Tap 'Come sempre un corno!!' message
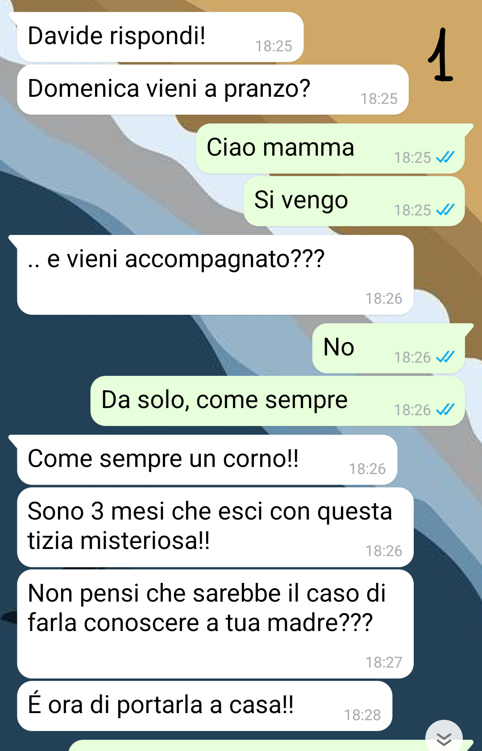Image resolution: width=482 pixels, height=751 pixels. point(207,460)
